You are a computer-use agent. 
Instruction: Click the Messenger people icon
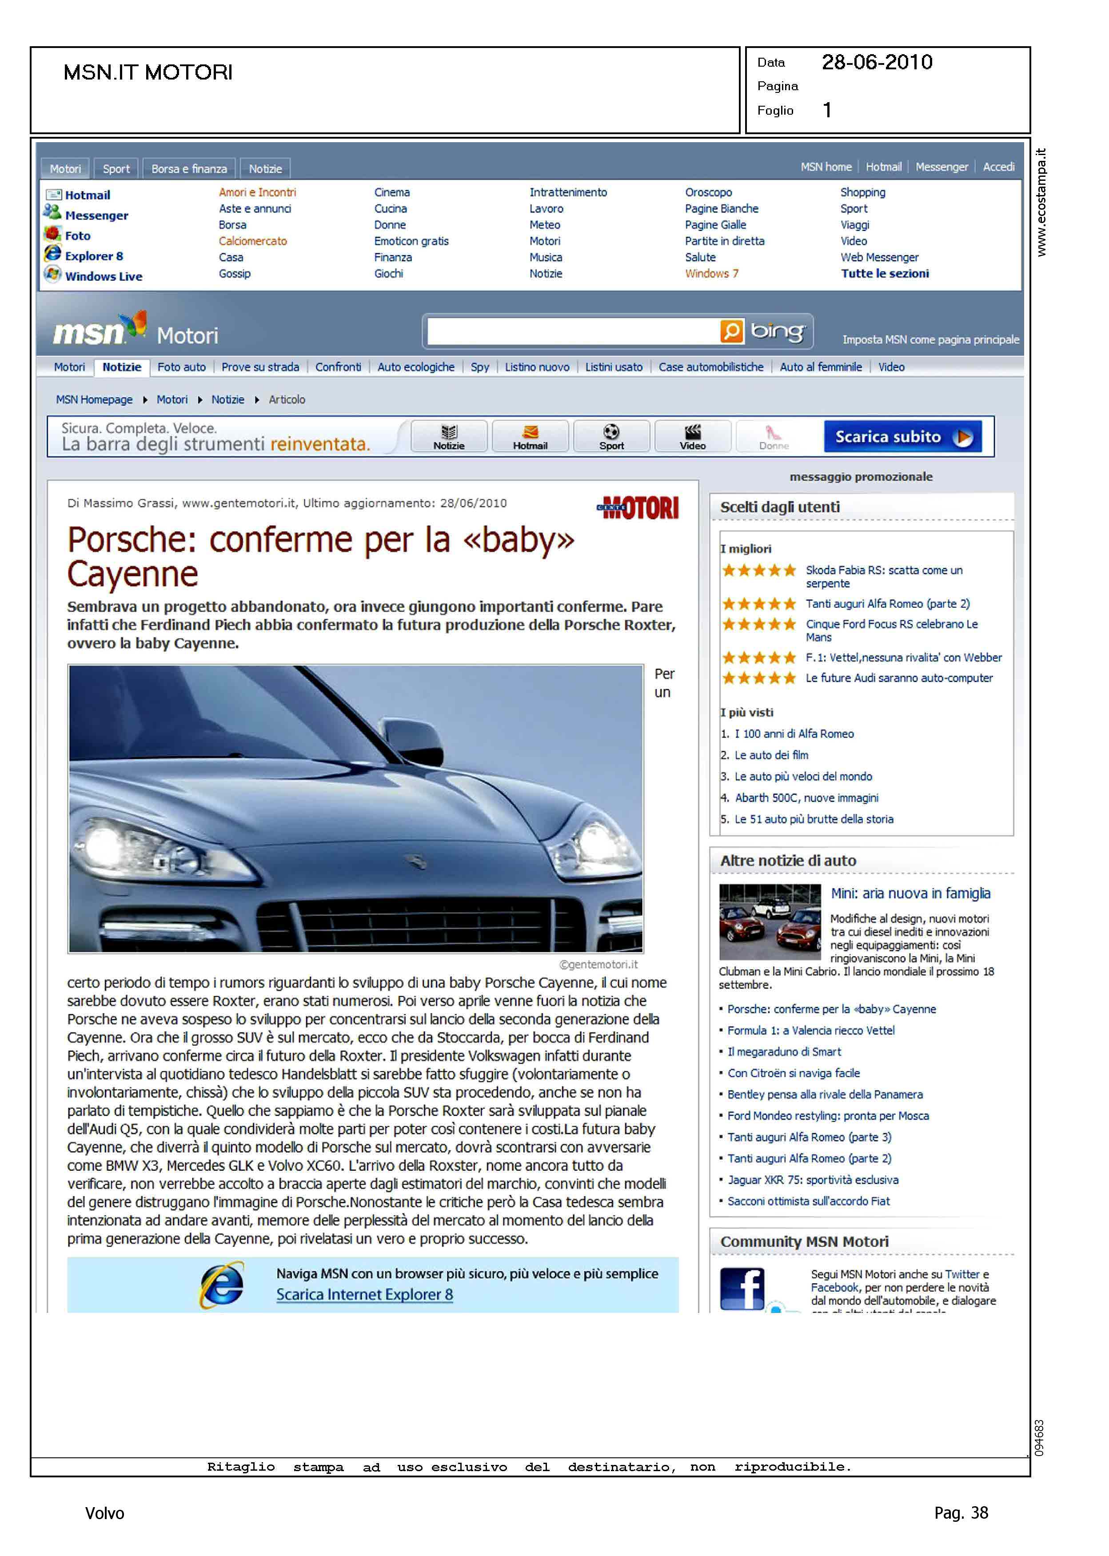coord(52,212)
